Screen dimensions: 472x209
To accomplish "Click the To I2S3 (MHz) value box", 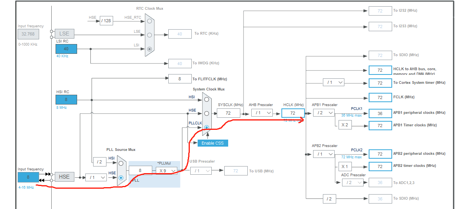I will point(380,27).
